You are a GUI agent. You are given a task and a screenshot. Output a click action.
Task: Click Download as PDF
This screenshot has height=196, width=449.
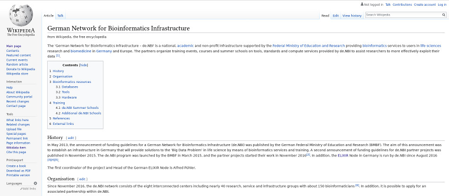pyautogui.click(x=18, y=171)
